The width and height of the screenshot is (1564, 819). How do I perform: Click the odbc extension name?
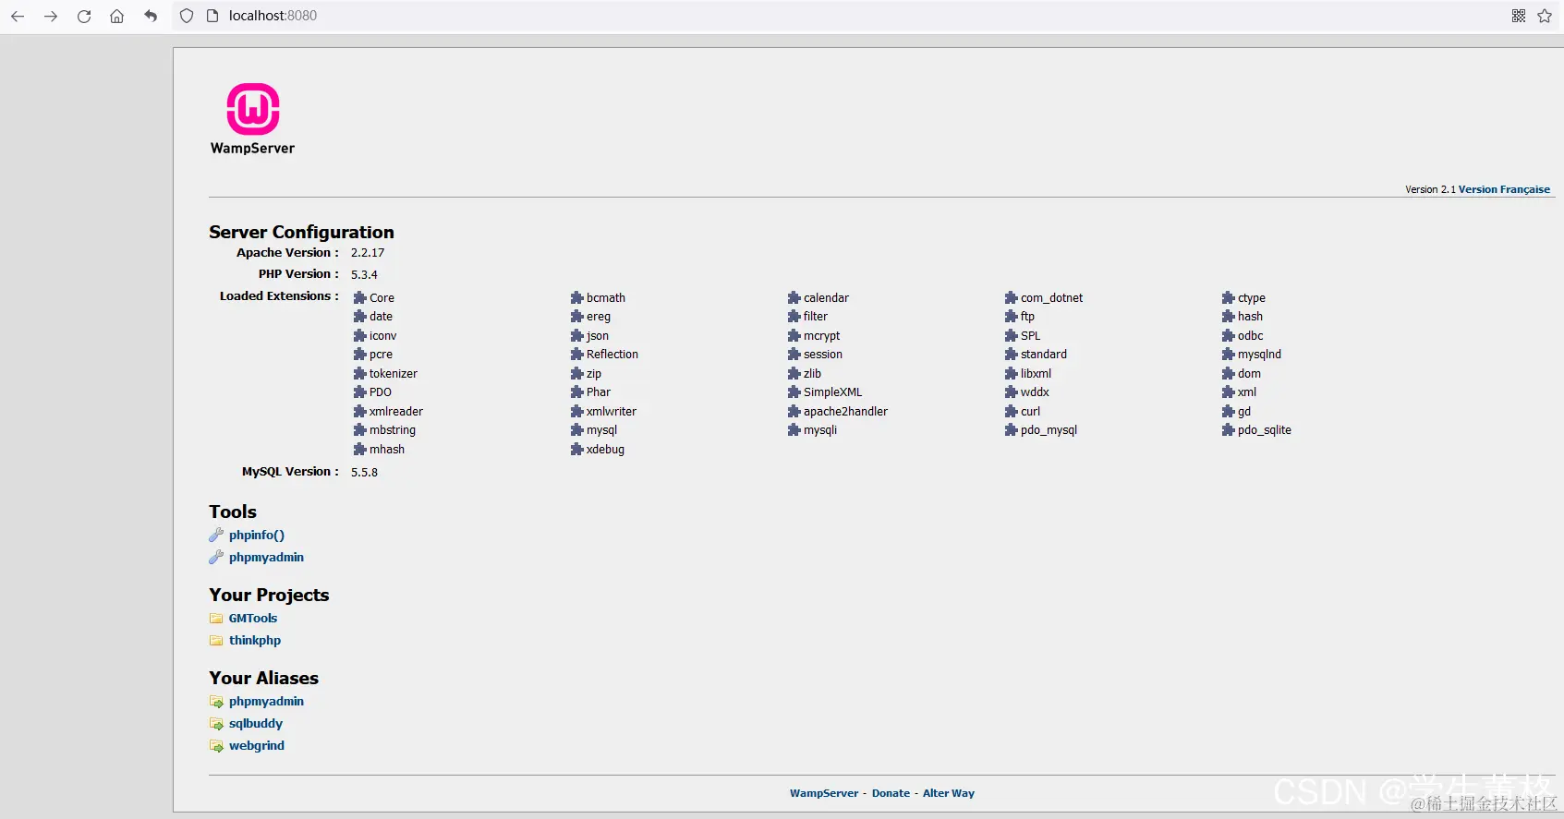[x=1250, y=336]
